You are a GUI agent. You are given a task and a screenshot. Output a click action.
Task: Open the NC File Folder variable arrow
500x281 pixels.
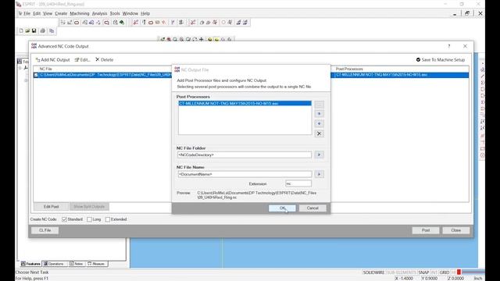(x=319, y=155)
